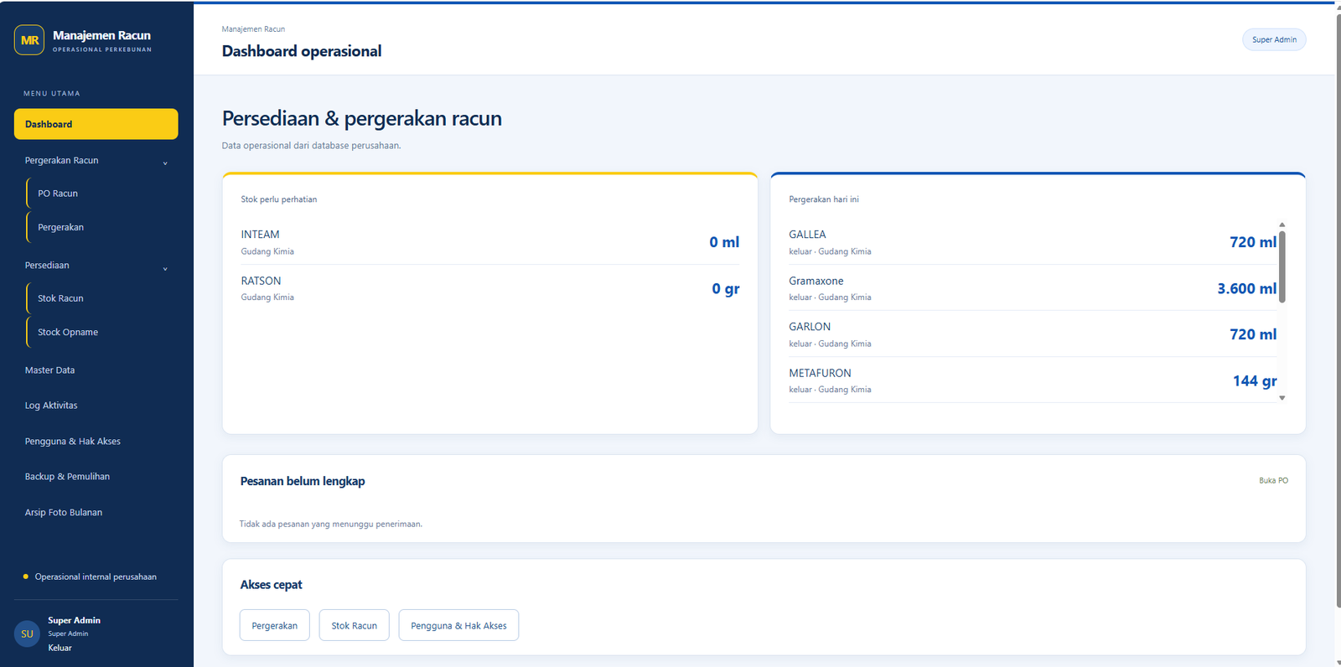Click the 3.600 ml value
Viewport: 1341px width, 667px height.
click(1246, 288)
